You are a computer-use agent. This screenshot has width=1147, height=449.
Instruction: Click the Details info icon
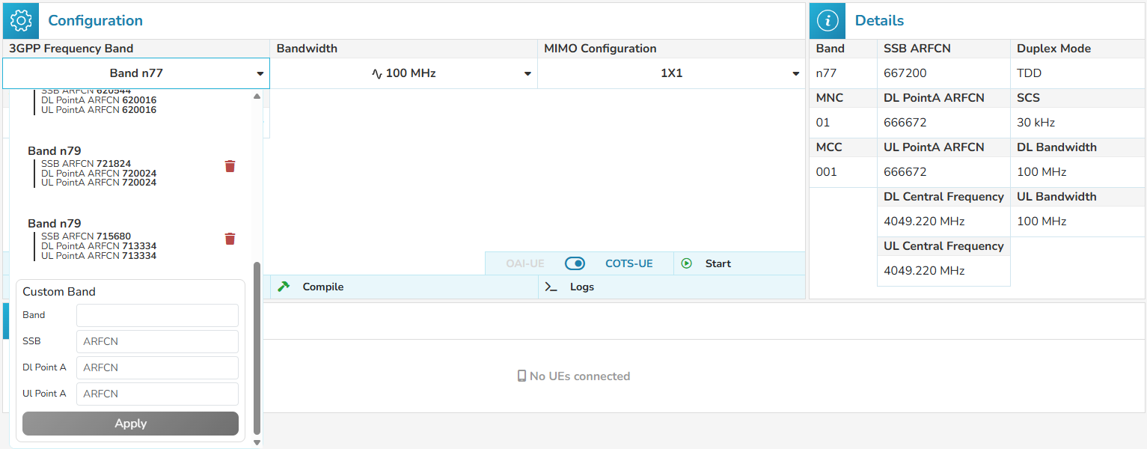[828, 21]
